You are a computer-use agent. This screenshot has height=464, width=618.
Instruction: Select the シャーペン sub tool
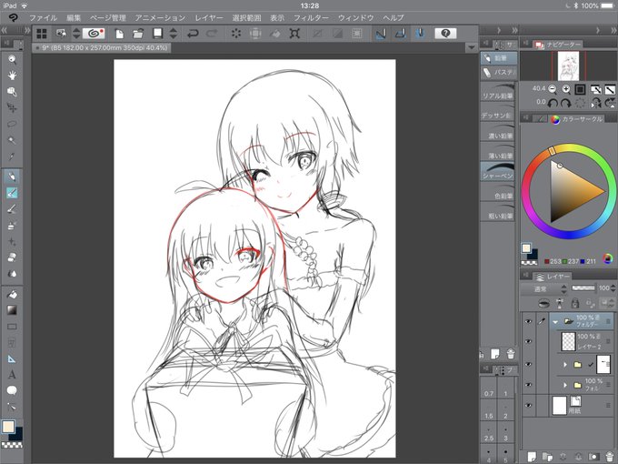click(x=497, y=172)
